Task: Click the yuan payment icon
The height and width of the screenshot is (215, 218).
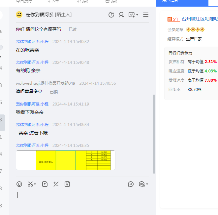Action: tap(67, 184)
